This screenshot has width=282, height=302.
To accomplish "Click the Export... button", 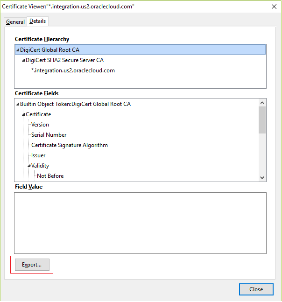I will (x=32, y=265).
